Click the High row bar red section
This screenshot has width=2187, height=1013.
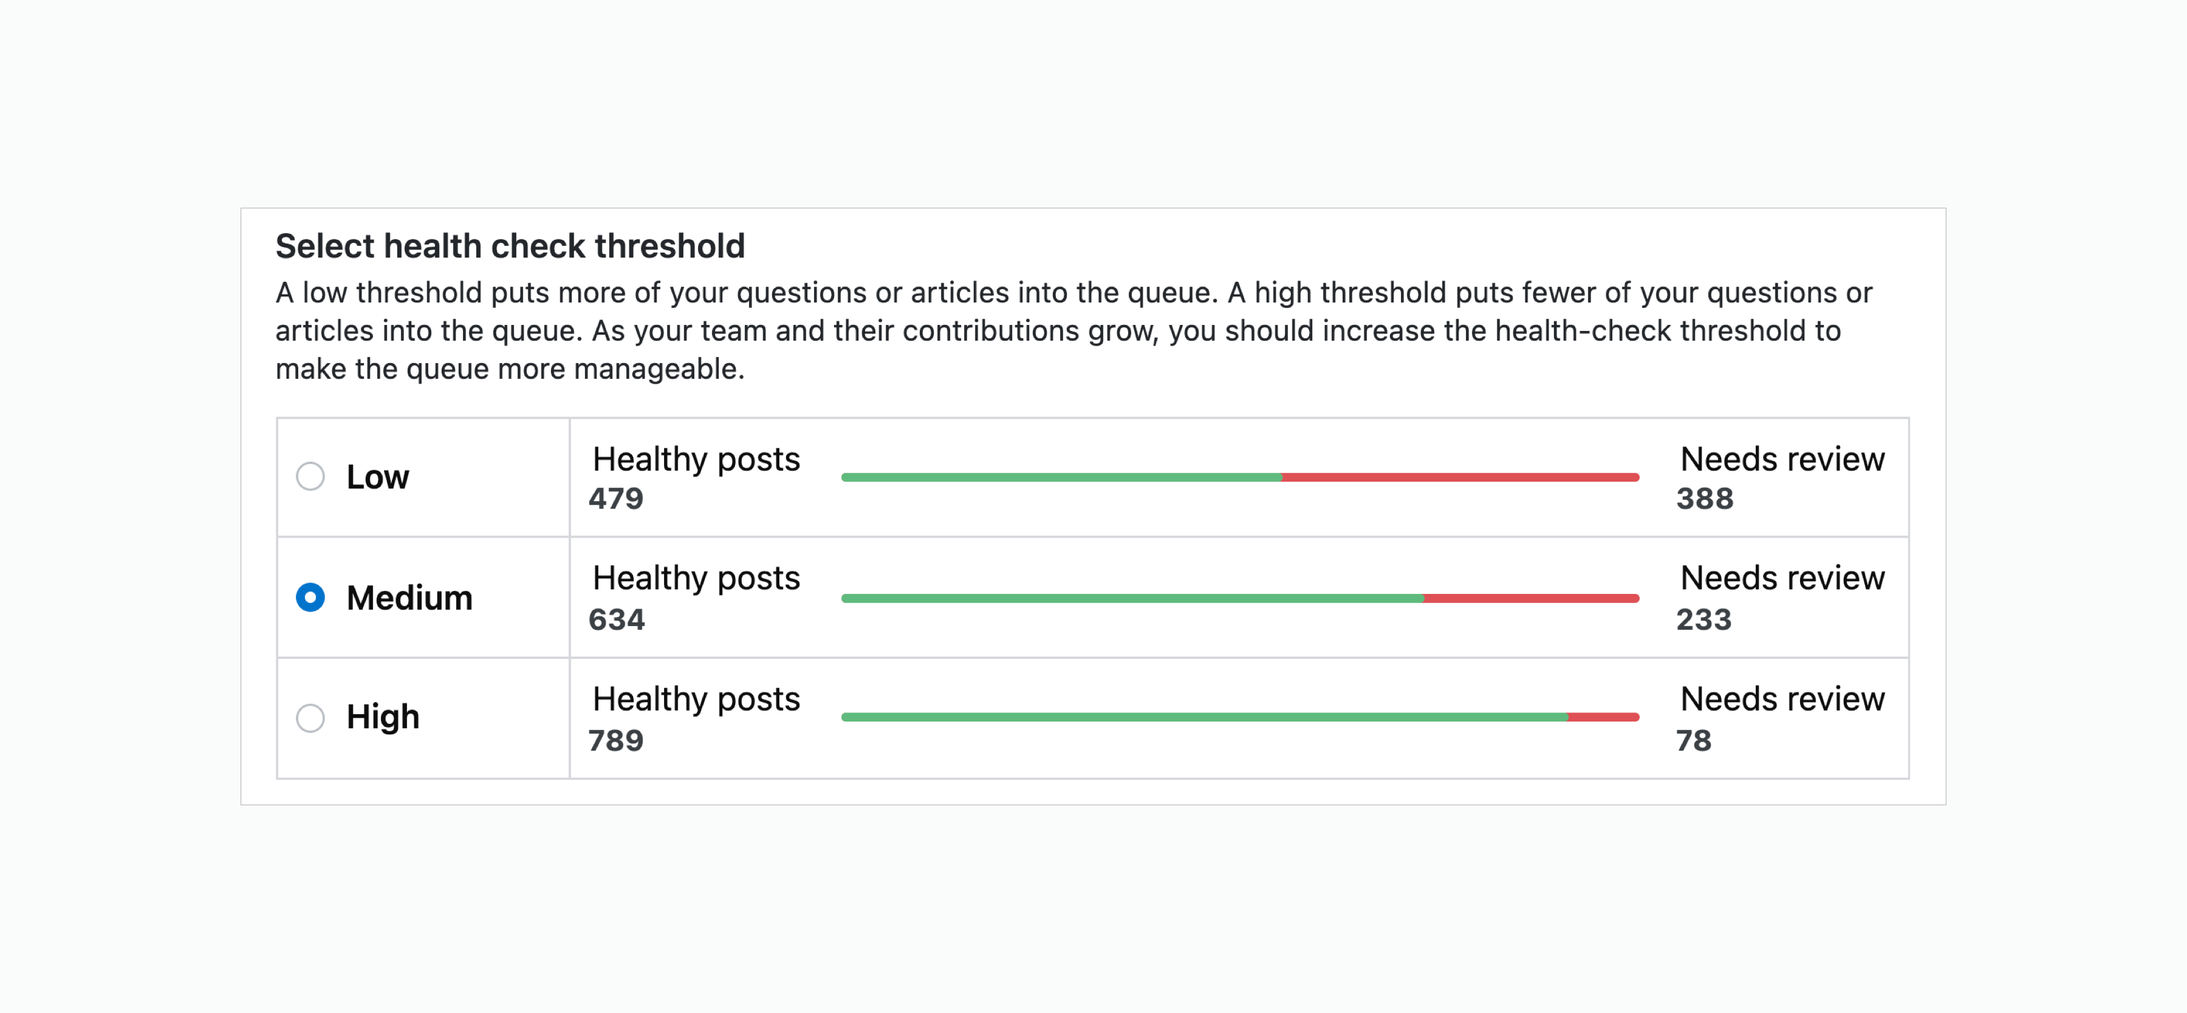point(1604,718)
